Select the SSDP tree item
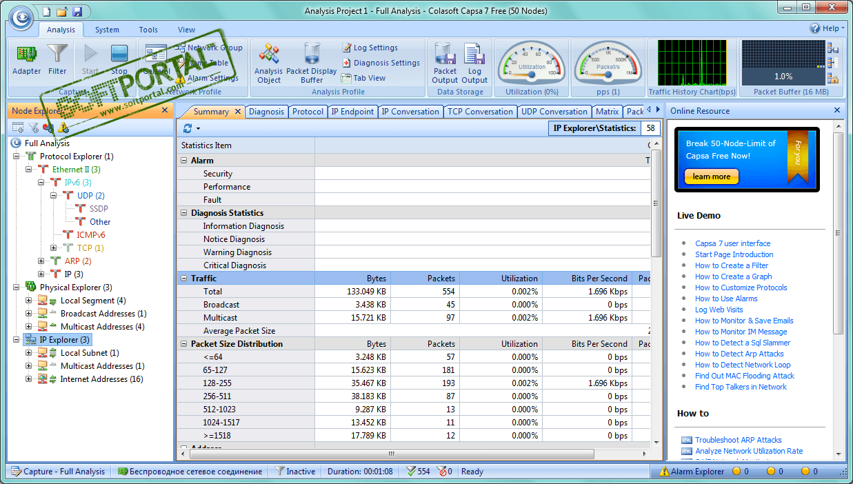Viewport: 853px width, 484px height. tap(99, 209)
